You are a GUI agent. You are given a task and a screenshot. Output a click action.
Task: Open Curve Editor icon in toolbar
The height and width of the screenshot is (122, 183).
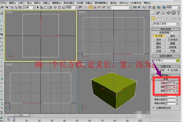(150, 7)
